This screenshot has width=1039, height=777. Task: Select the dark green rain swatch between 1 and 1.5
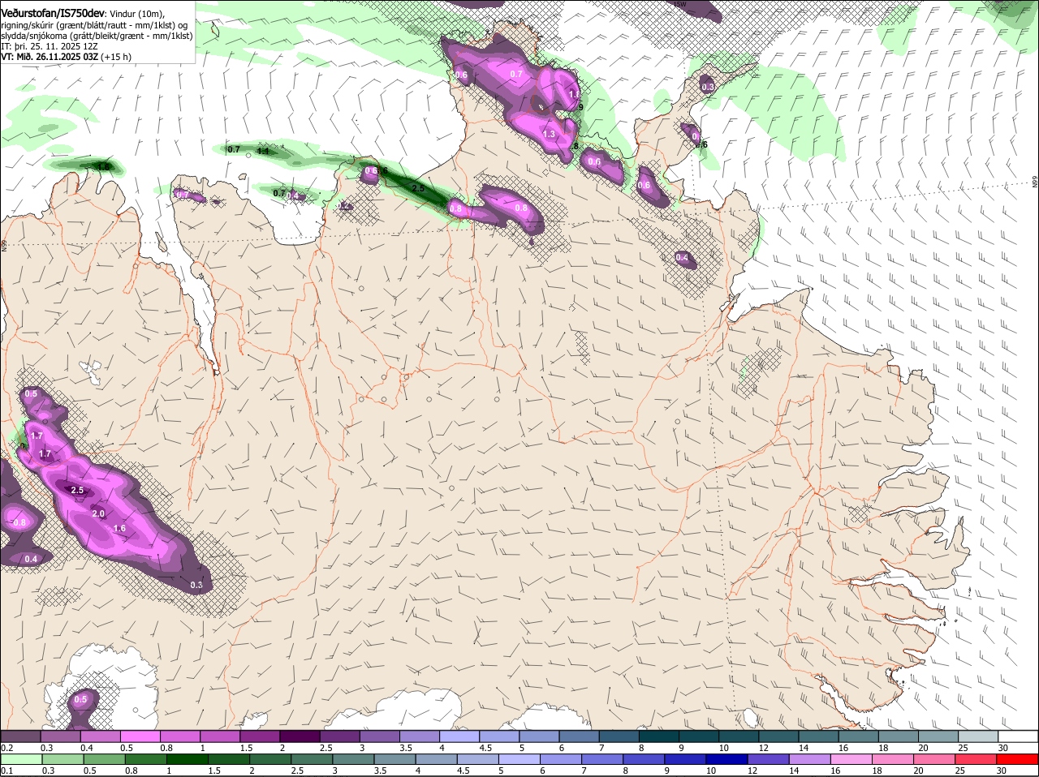[187, 759]
